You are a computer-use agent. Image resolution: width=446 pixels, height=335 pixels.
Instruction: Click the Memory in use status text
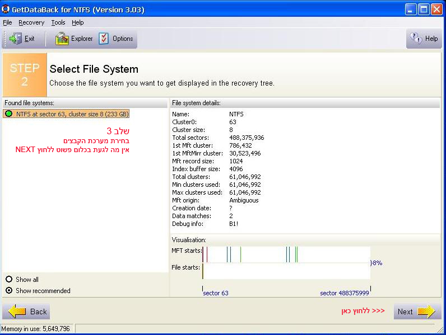[35, 329]
